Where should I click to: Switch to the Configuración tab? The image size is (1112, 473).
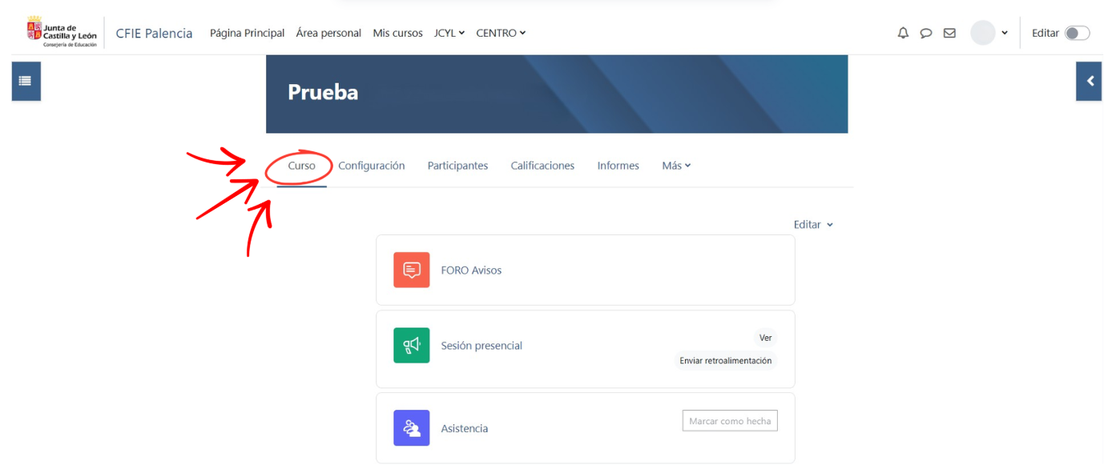371,166
